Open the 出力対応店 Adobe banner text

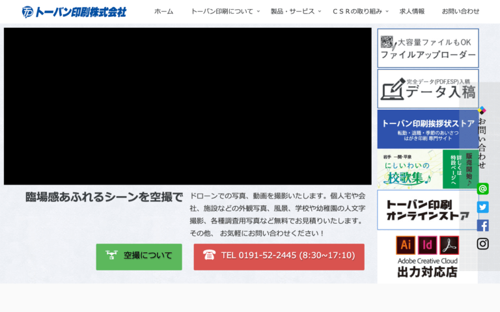click(427, 272)
